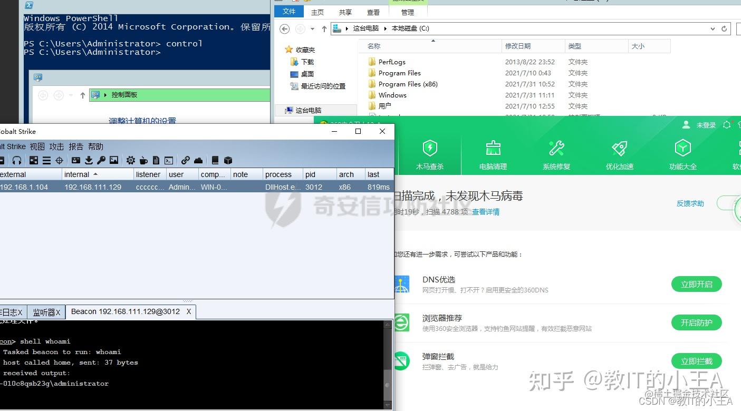Click 立即开启 to enable DNS优化

point(696,284)
